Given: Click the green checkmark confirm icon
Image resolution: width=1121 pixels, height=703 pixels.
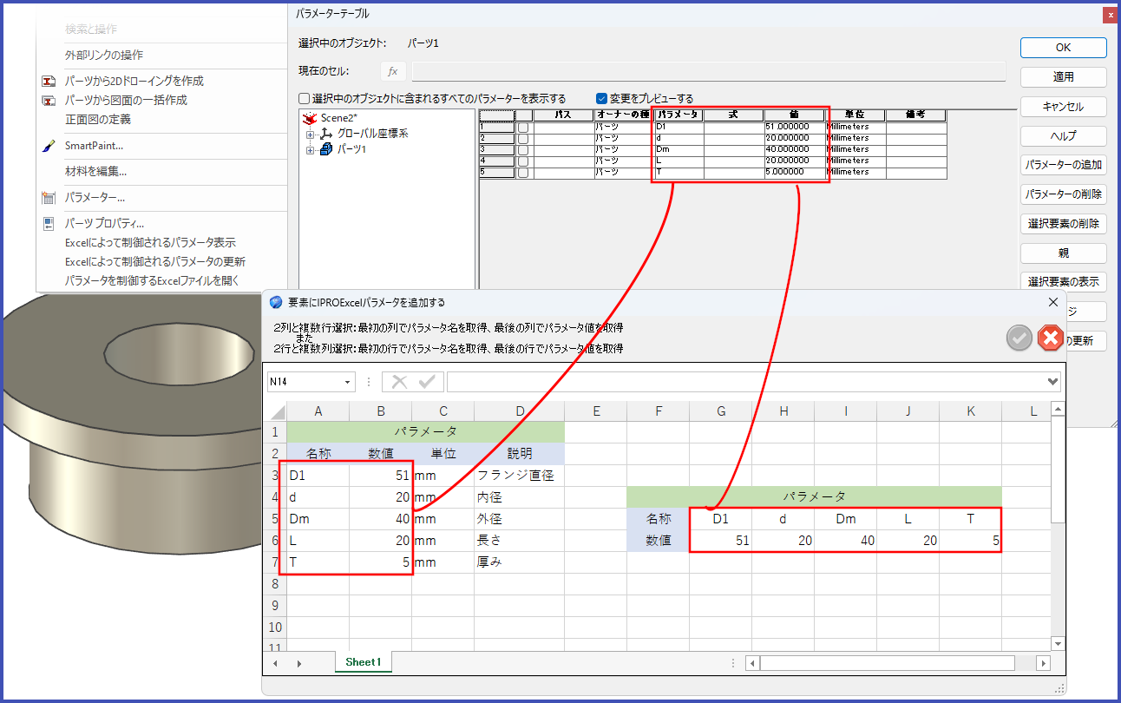Looking at the screenshot, I should point(1019,338).
